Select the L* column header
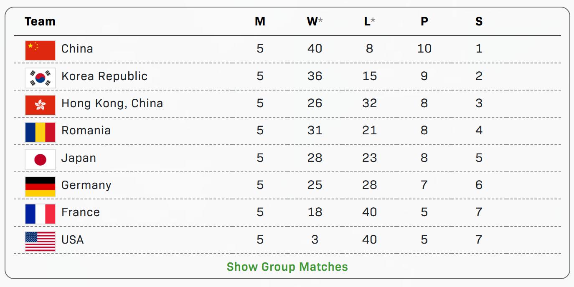The image size is (574, 287). 369,22
